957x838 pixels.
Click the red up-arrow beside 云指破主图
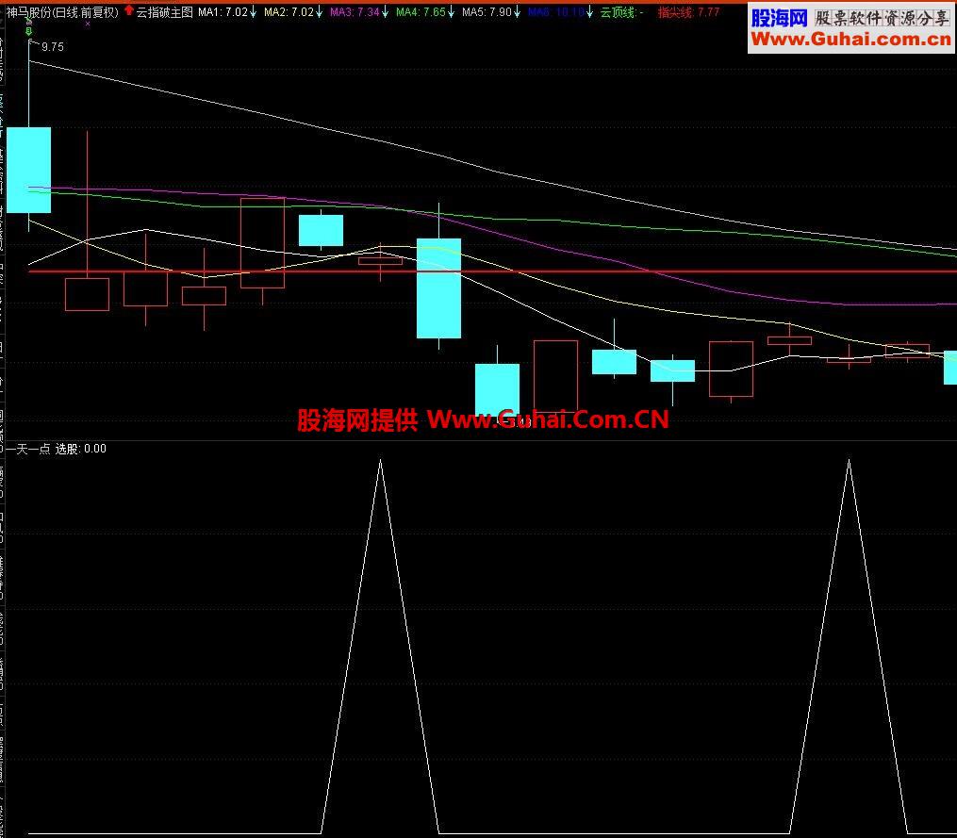pyautogui.click(x=129, y=9)
